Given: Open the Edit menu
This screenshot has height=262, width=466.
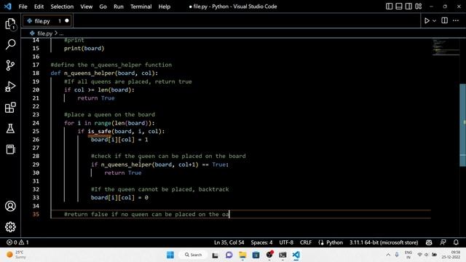Looking at the screenshot, I should 39,7.
